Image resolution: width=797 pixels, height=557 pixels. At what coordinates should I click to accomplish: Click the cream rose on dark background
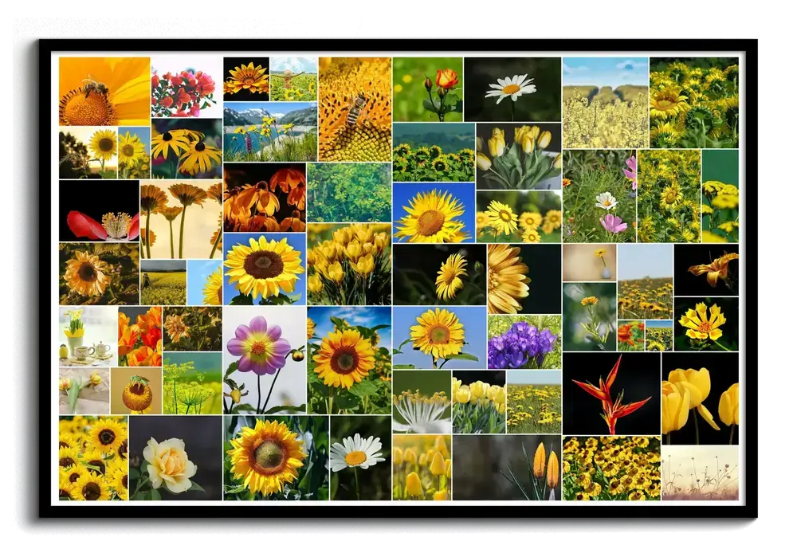pos(175,458)
